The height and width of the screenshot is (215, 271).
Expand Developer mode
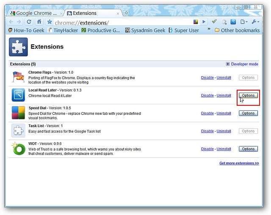coord(242,64)
